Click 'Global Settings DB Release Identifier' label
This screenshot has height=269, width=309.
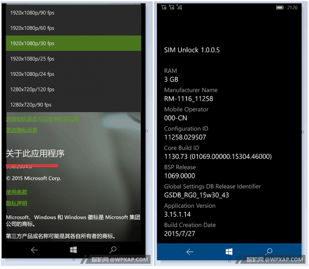[x=212, y=187]
